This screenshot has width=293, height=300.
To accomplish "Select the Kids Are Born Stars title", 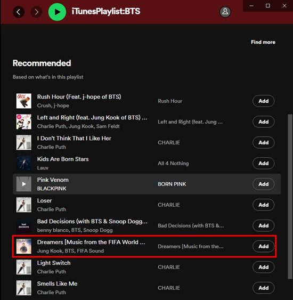I will coord(63,159).
